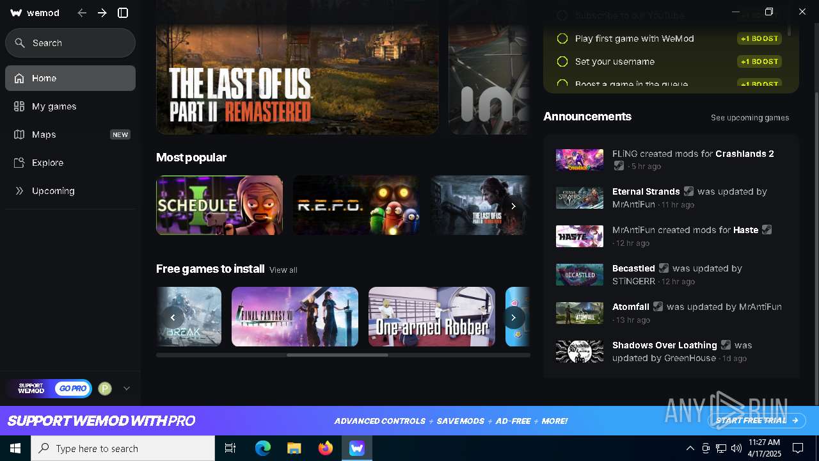The width and height of the screenshot is (819, 461).
Task: Expand the account dropdown chevron
Action: 127,388
